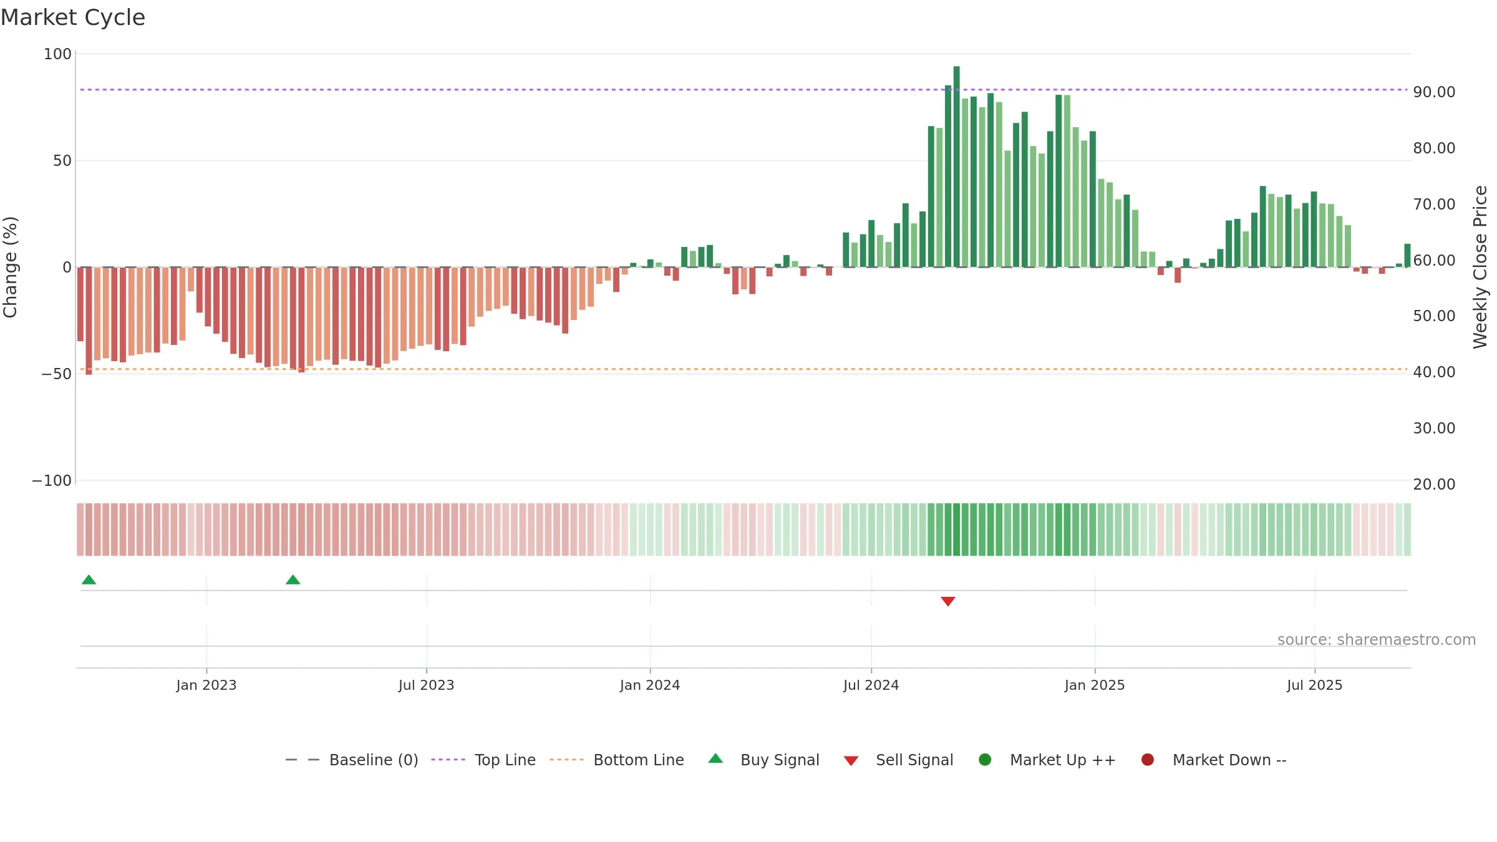Toggle the Sell Signal legend entry

(x=898, y=760)
